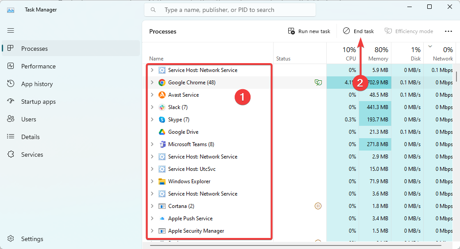Click the Google Drive process icon
The height and width of the screenshot is (249, 460).
coord(162,132)
